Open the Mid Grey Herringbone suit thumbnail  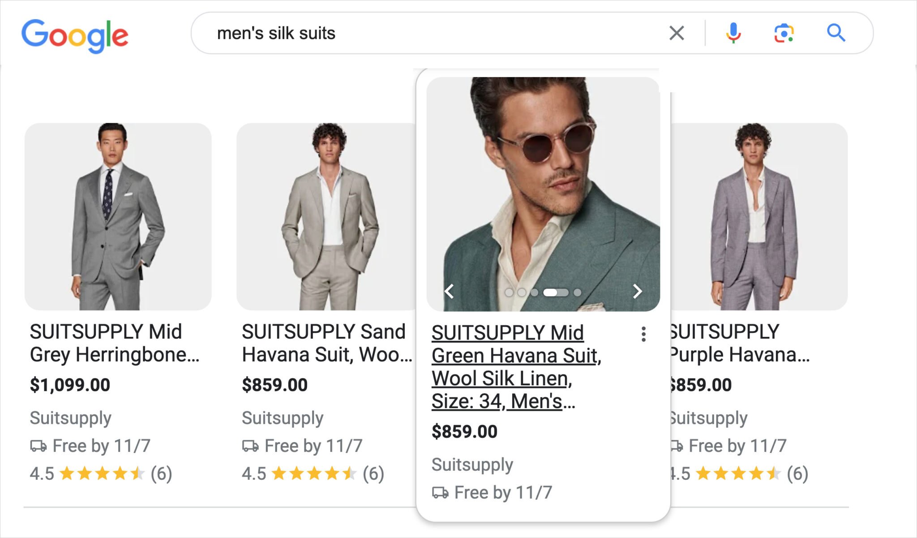coord(118,216)
